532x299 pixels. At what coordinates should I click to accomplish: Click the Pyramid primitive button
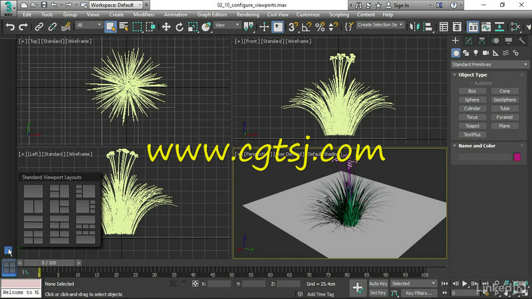[x=505, y=118]
